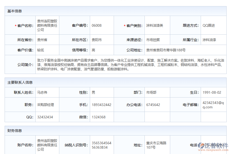231x154 pixels.
Task: Select the 所在省份 field showing 贵州省
Action: coord(42,40)
